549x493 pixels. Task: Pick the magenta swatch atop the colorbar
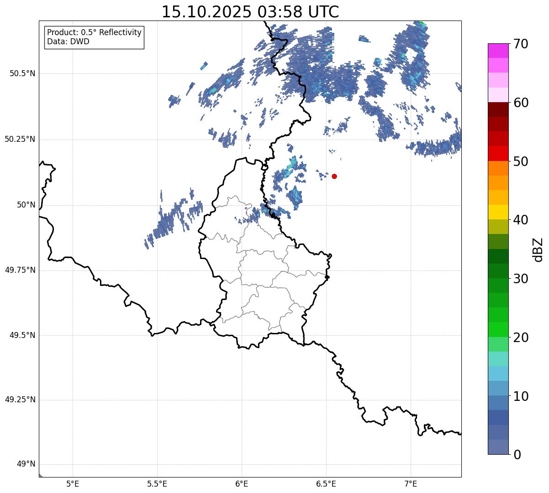pyautogui.click(x=498, y=51)
